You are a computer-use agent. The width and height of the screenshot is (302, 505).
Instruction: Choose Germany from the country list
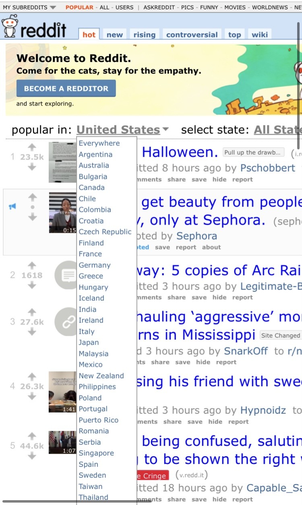(95, 265)
